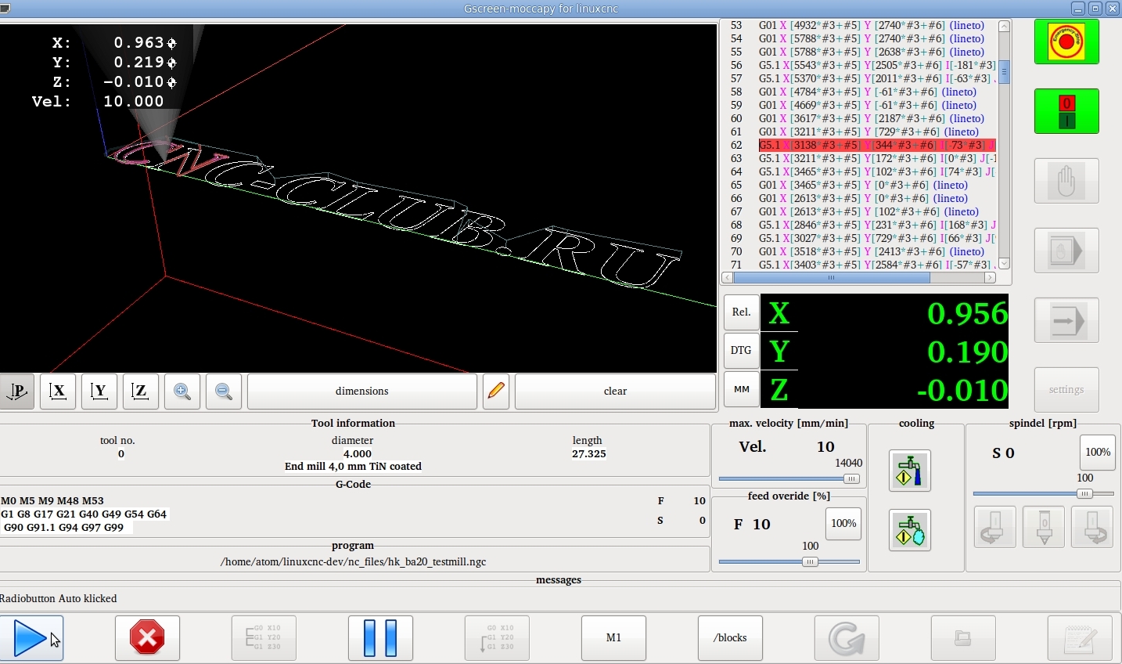1122x664 pixels.
Task: Click the Z axis DRO value -0.010
Action: pyautogui.click(x=962, y=391)
